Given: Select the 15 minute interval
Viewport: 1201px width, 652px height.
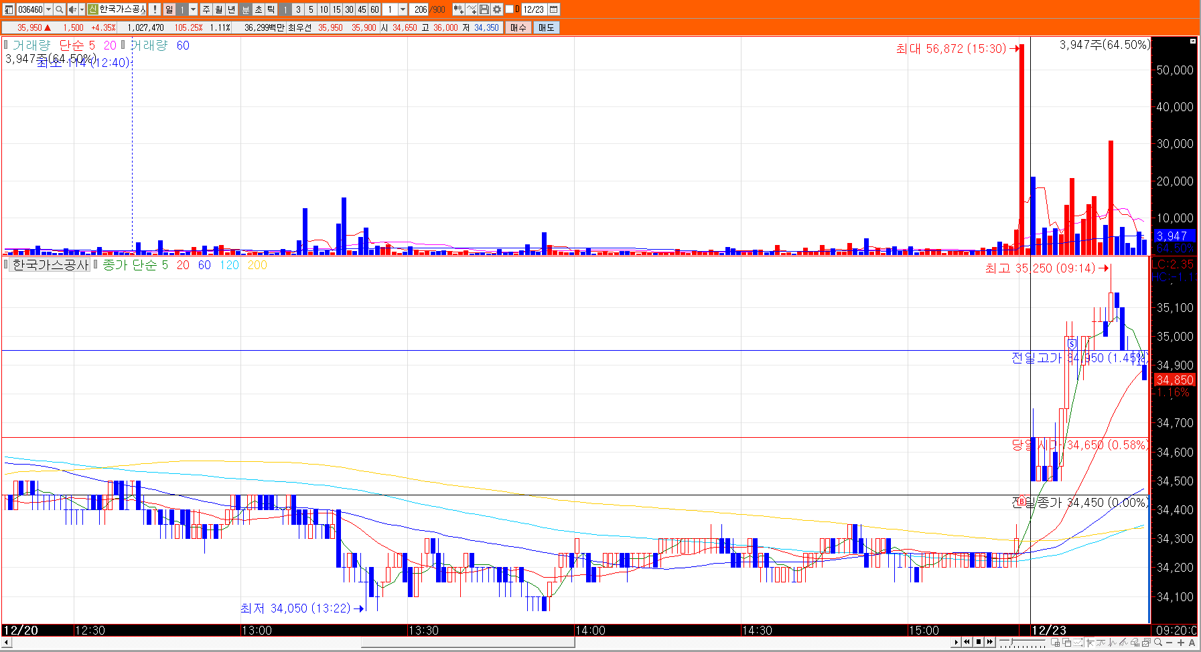Looking at the screenshot, I should (336, 9).
